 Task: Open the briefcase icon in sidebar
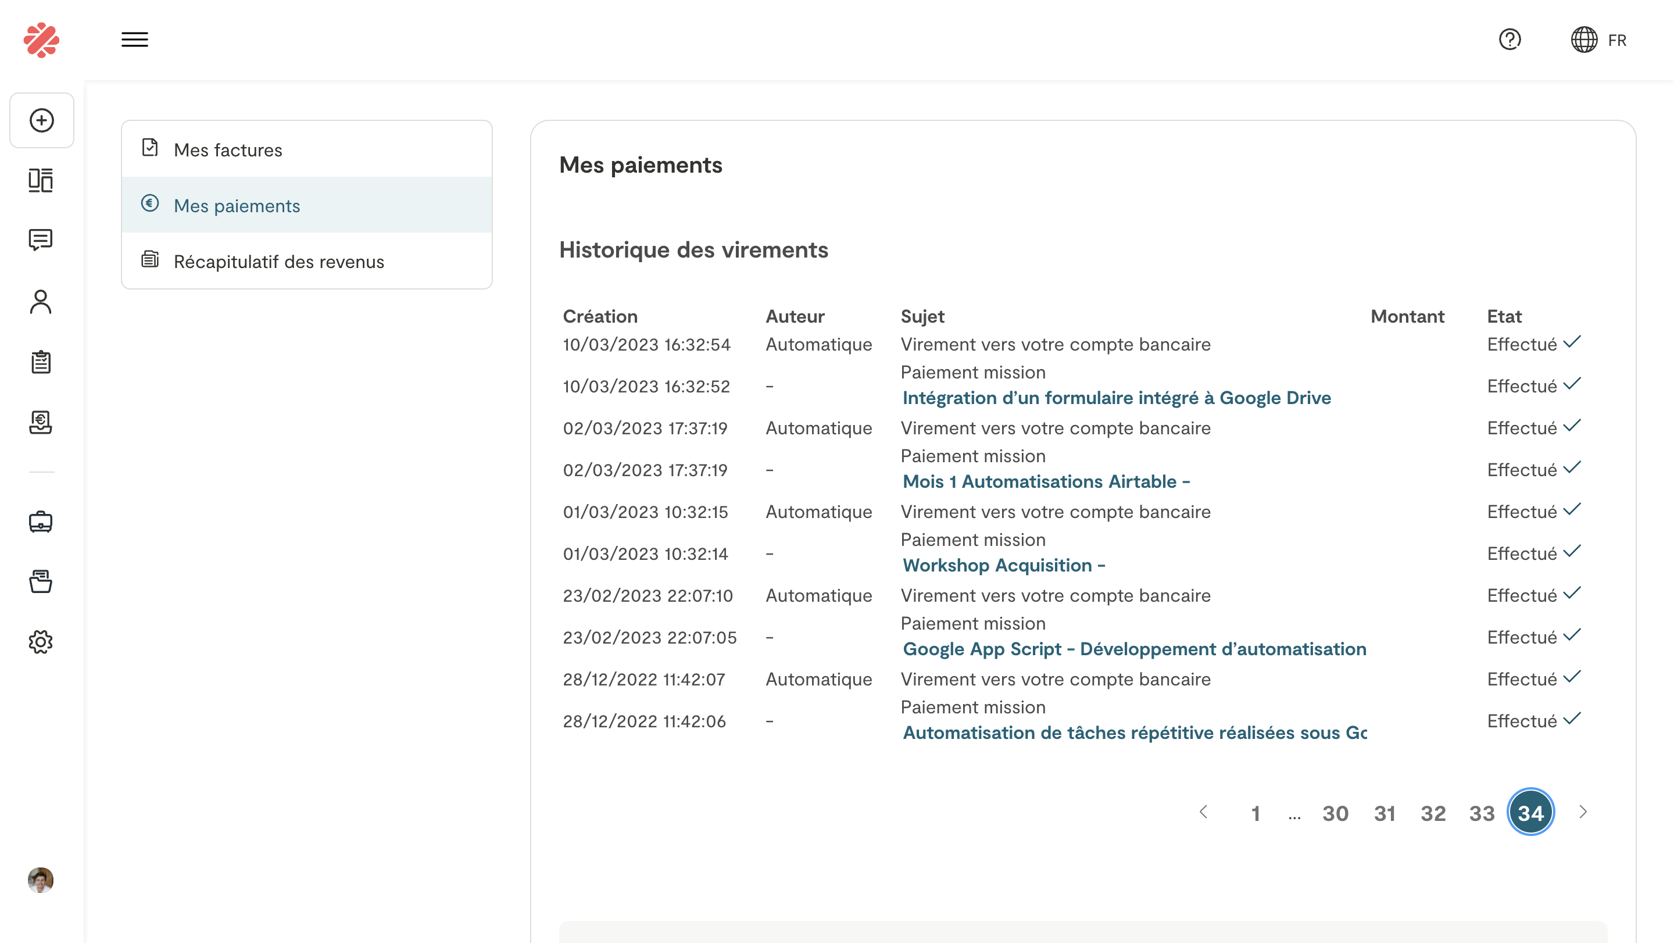[x=41, y=522]
